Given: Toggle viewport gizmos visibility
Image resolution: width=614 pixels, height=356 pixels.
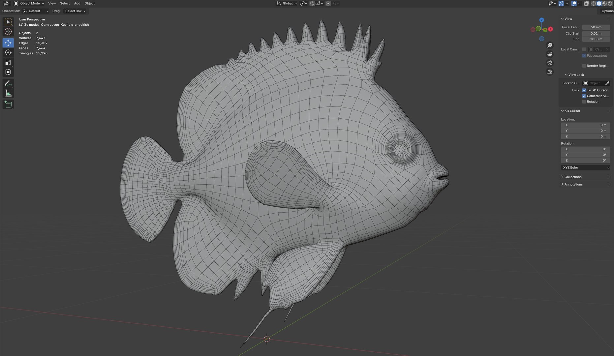Looking at the screenshot, I should click(x=561, y=3).
